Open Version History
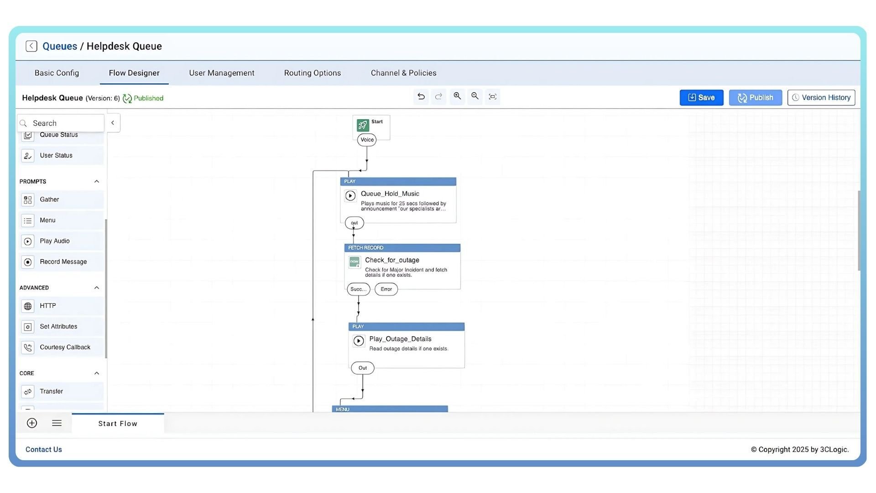 pyautogui.click(x=821, y=98)
